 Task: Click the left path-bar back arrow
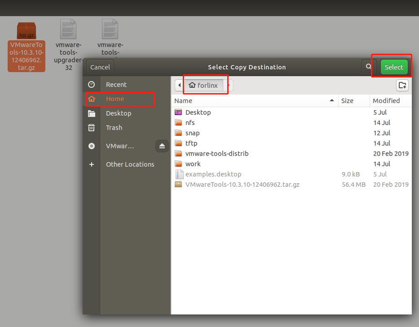pyautogui.click(x=180, y=85)
